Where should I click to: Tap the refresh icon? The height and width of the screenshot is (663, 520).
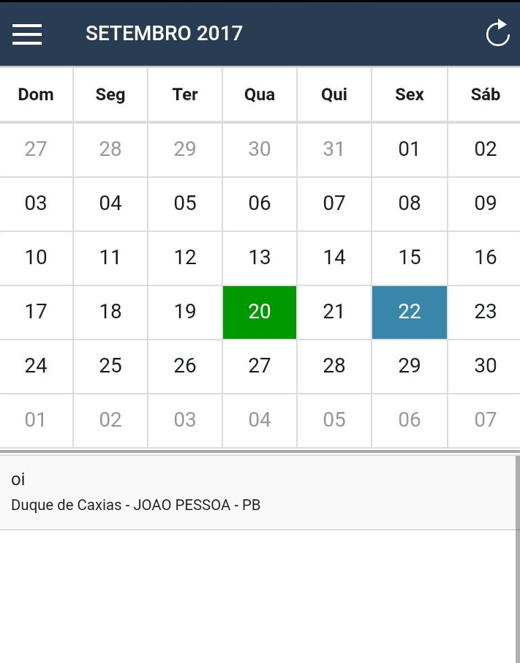(497, 34)
